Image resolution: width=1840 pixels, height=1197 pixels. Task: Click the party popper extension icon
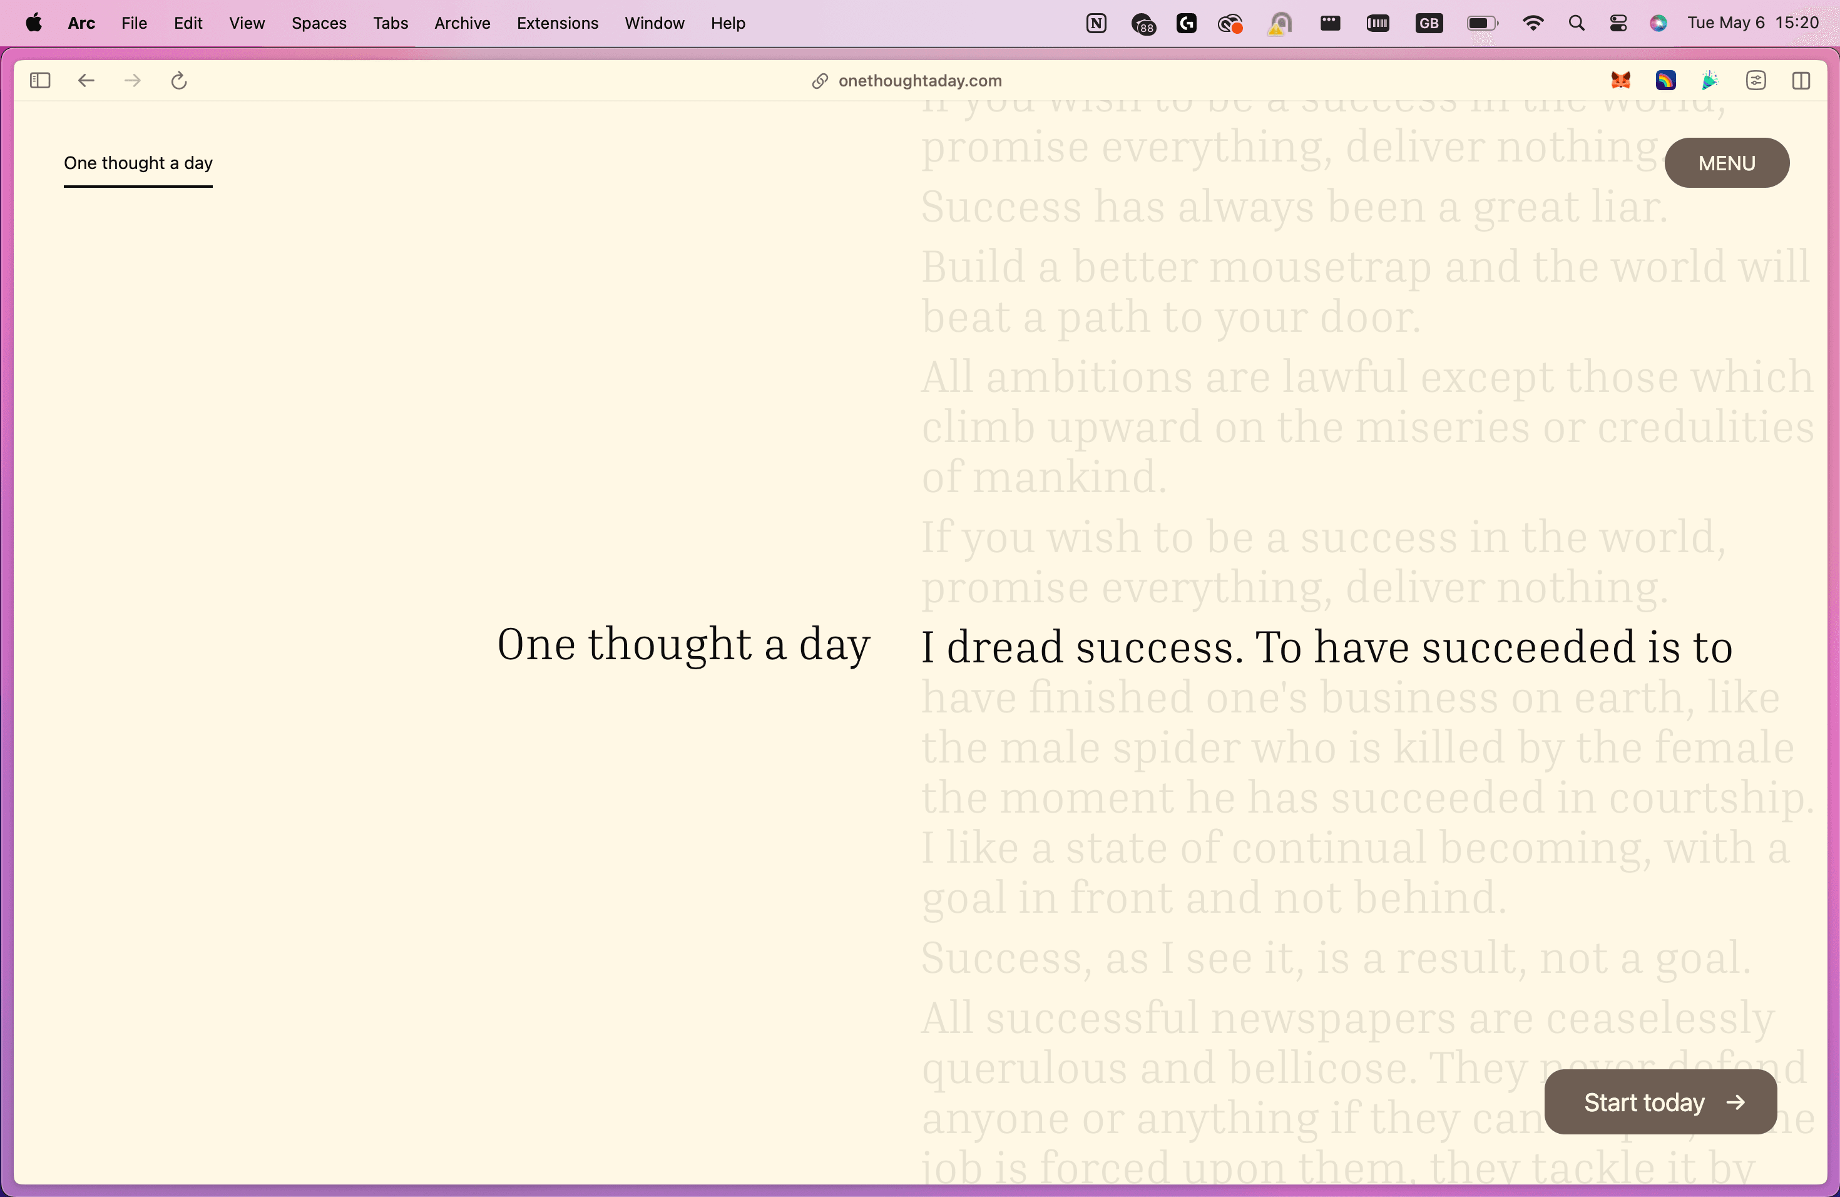(x=1710, y=80)
